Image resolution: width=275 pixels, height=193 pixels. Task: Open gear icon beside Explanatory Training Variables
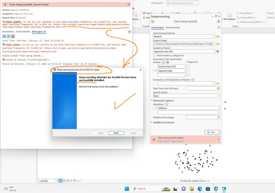[168, 62]
